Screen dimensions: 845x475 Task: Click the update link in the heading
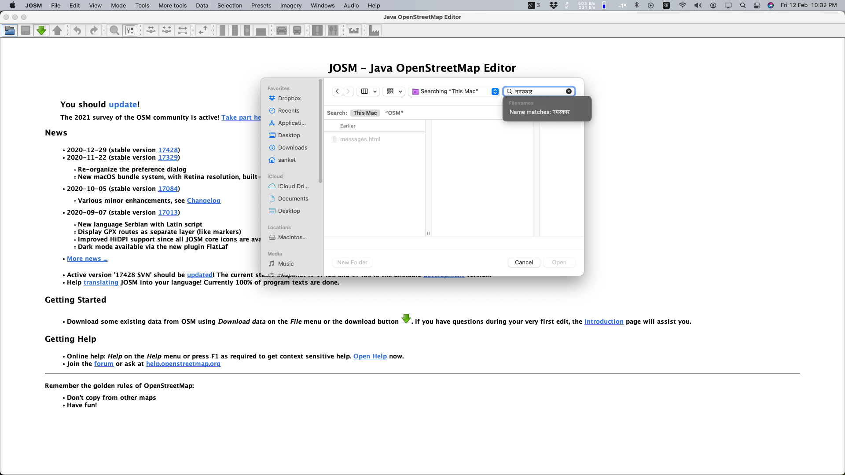click(123, 105)
